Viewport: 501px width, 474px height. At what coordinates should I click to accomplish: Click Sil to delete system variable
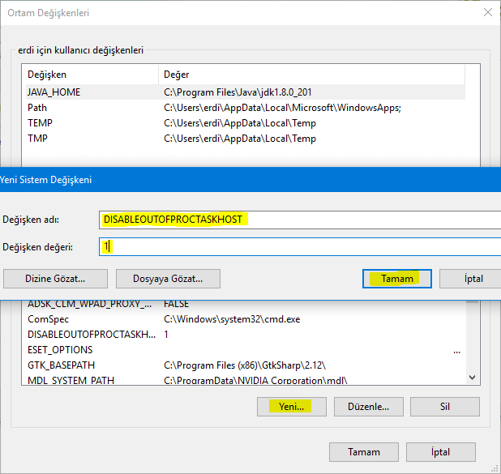445,407
